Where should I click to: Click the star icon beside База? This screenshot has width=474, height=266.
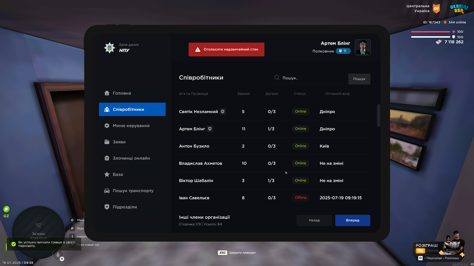tap(107, 174)
